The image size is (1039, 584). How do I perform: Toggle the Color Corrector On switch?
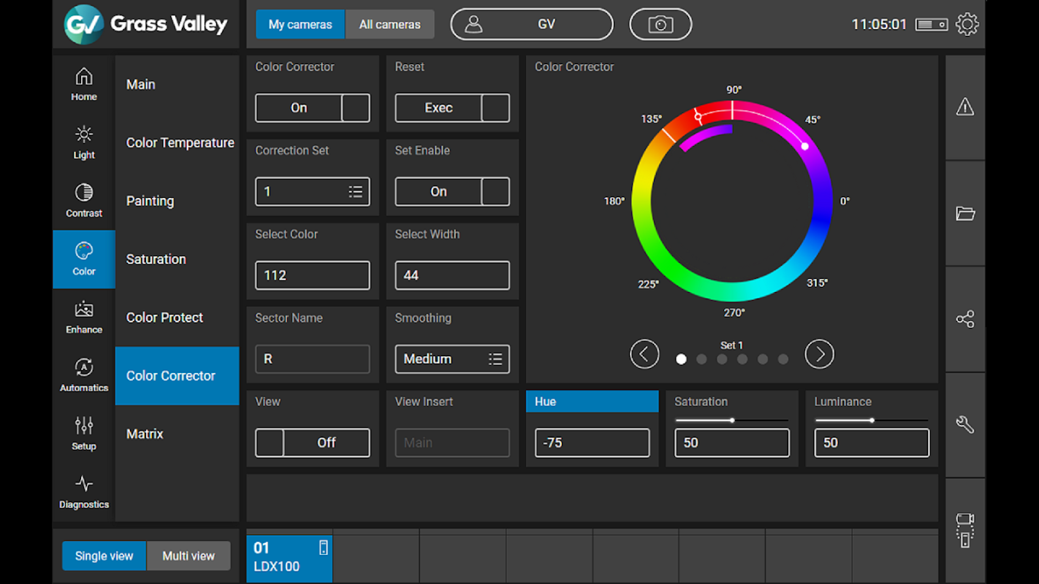[x=313, y=108]
